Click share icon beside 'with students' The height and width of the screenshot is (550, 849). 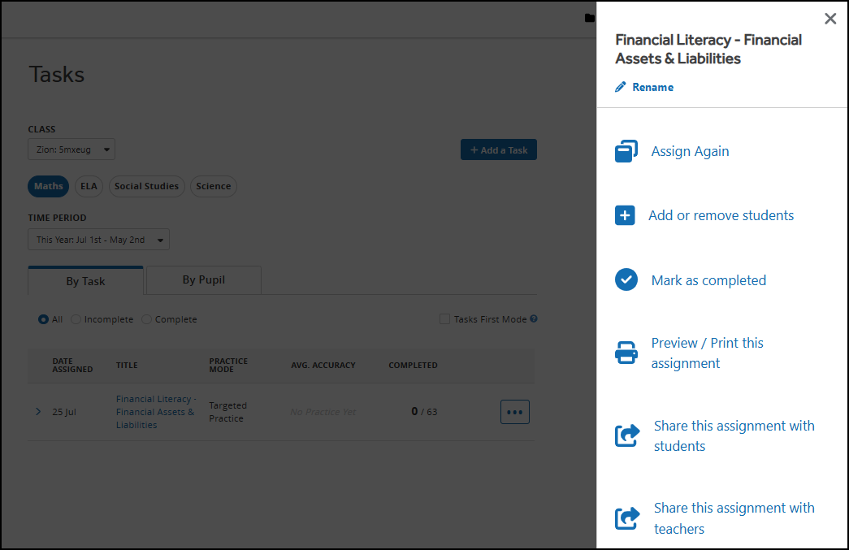(627, 435)
